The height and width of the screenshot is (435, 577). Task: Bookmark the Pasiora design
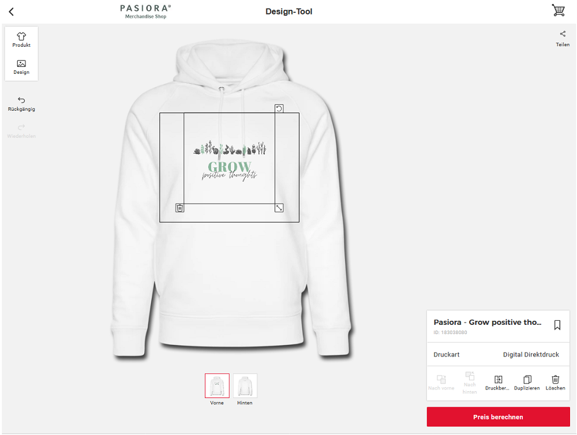(557, 325)
